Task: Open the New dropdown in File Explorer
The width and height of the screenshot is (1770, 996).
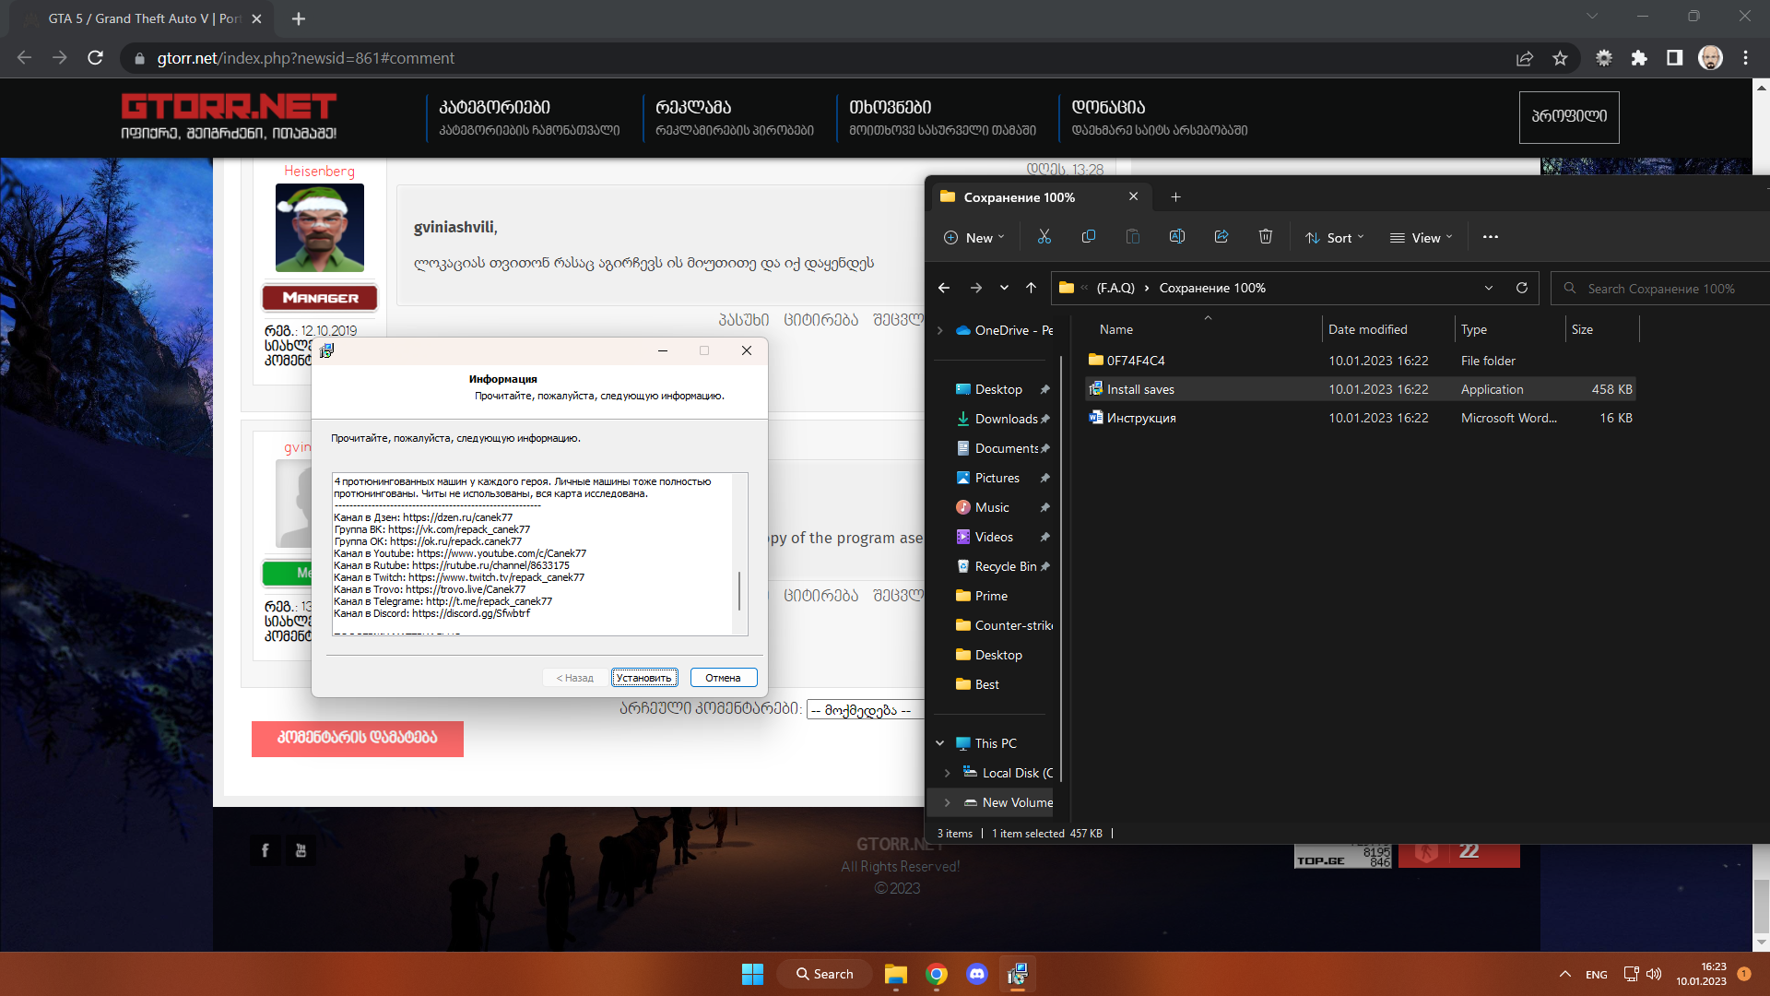Action: coord(973,238)
